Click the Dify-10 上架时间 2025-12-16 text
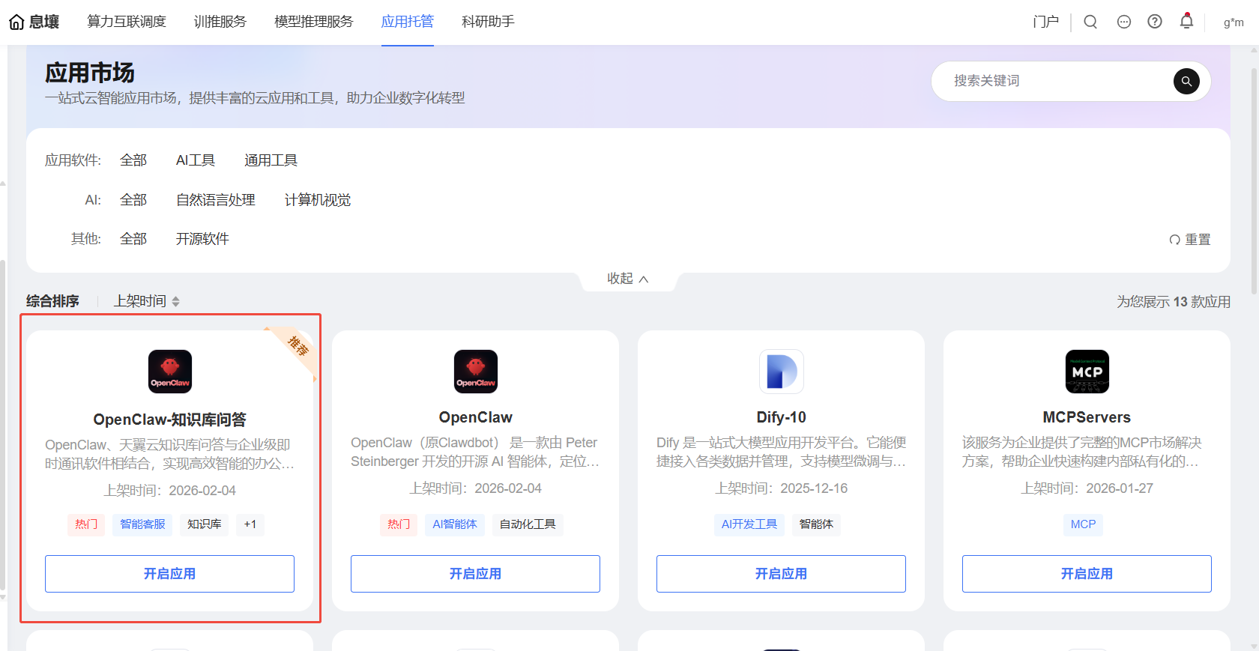This screenshot has height=651, width=1259. coord(782,488)
